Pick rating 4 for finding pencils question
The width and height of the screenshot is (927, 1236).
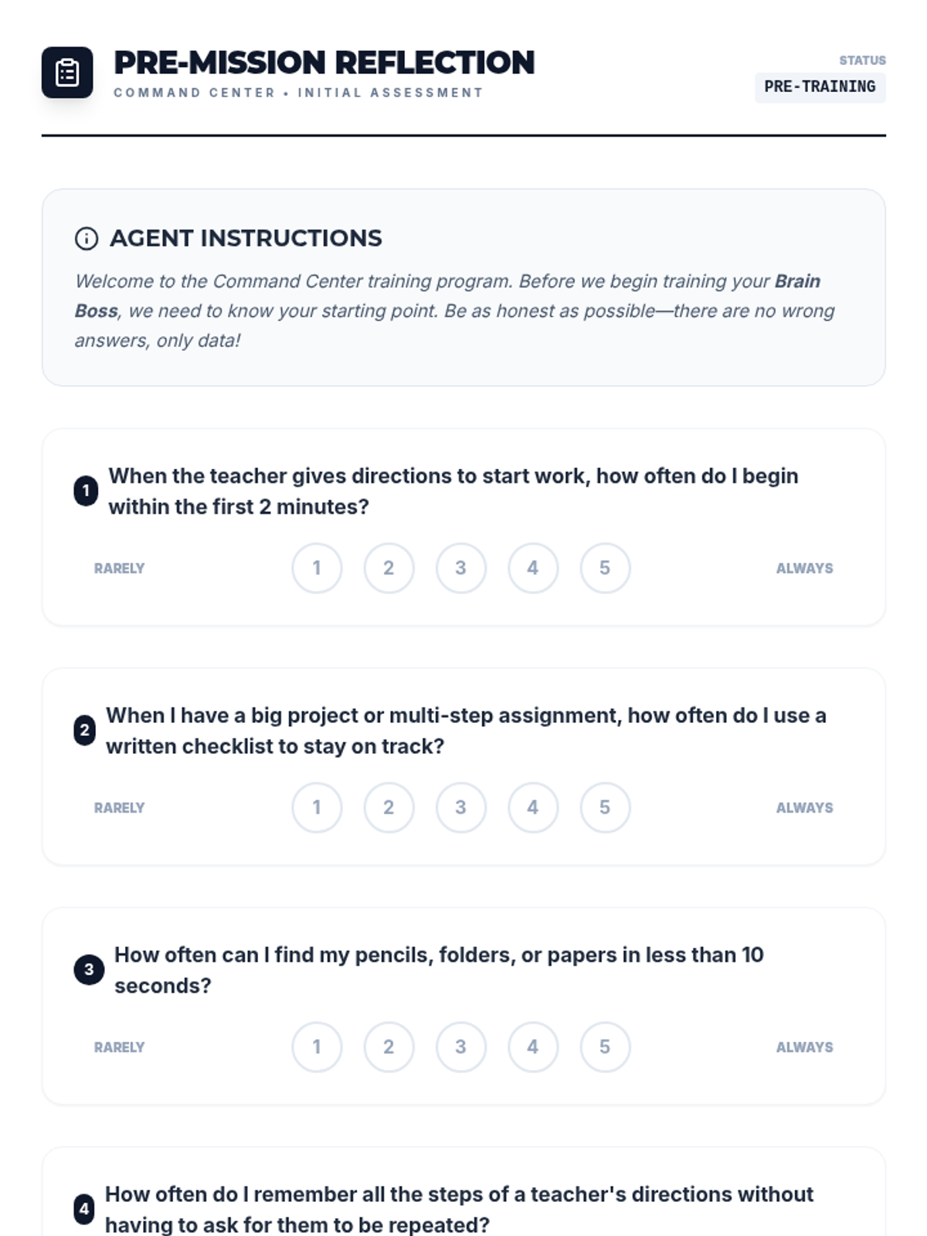point(533,1047)
